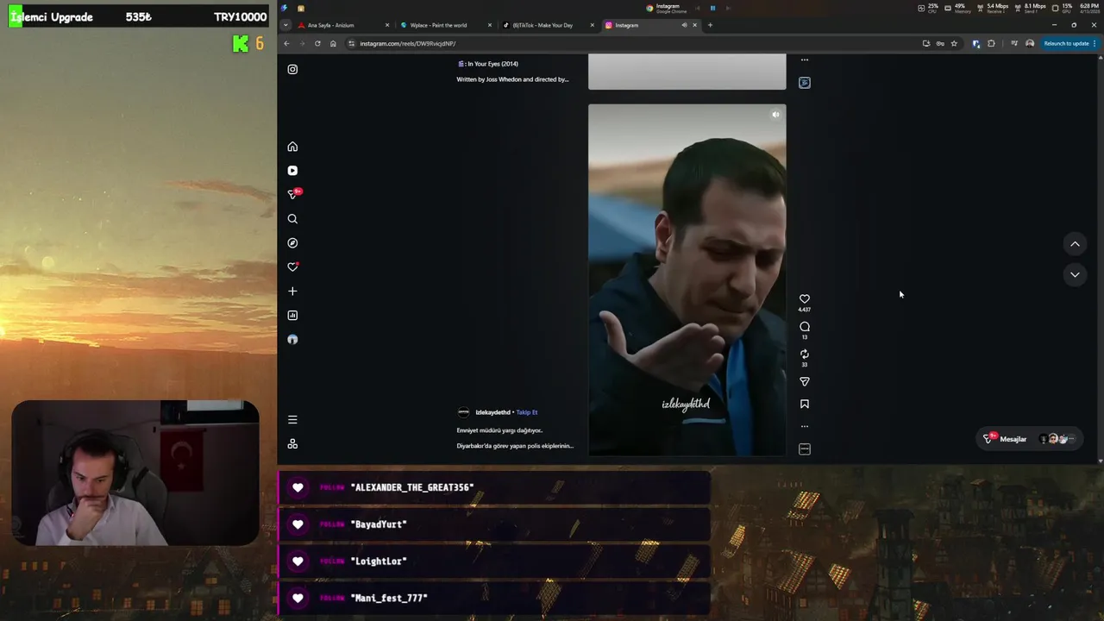Image resolution: width=1104 pixels, height=621 pixels.
Task: Open notifications heart in sidebar
Action: point(292,267)
